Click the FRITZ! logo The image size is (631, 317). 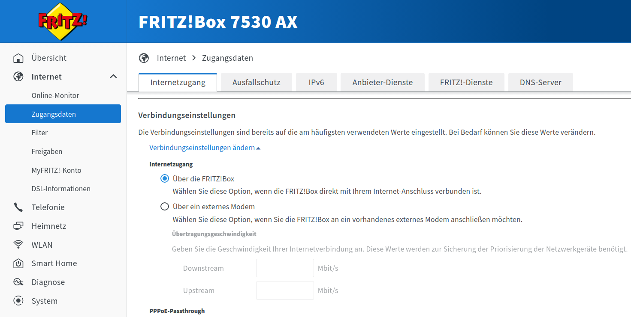click(63, 21)
